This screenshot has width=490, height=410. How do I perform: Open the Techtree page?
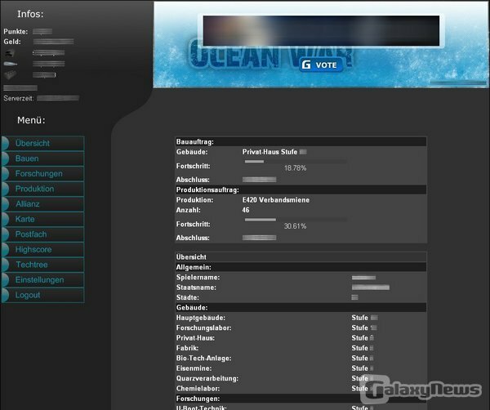(x=42, y=265)
